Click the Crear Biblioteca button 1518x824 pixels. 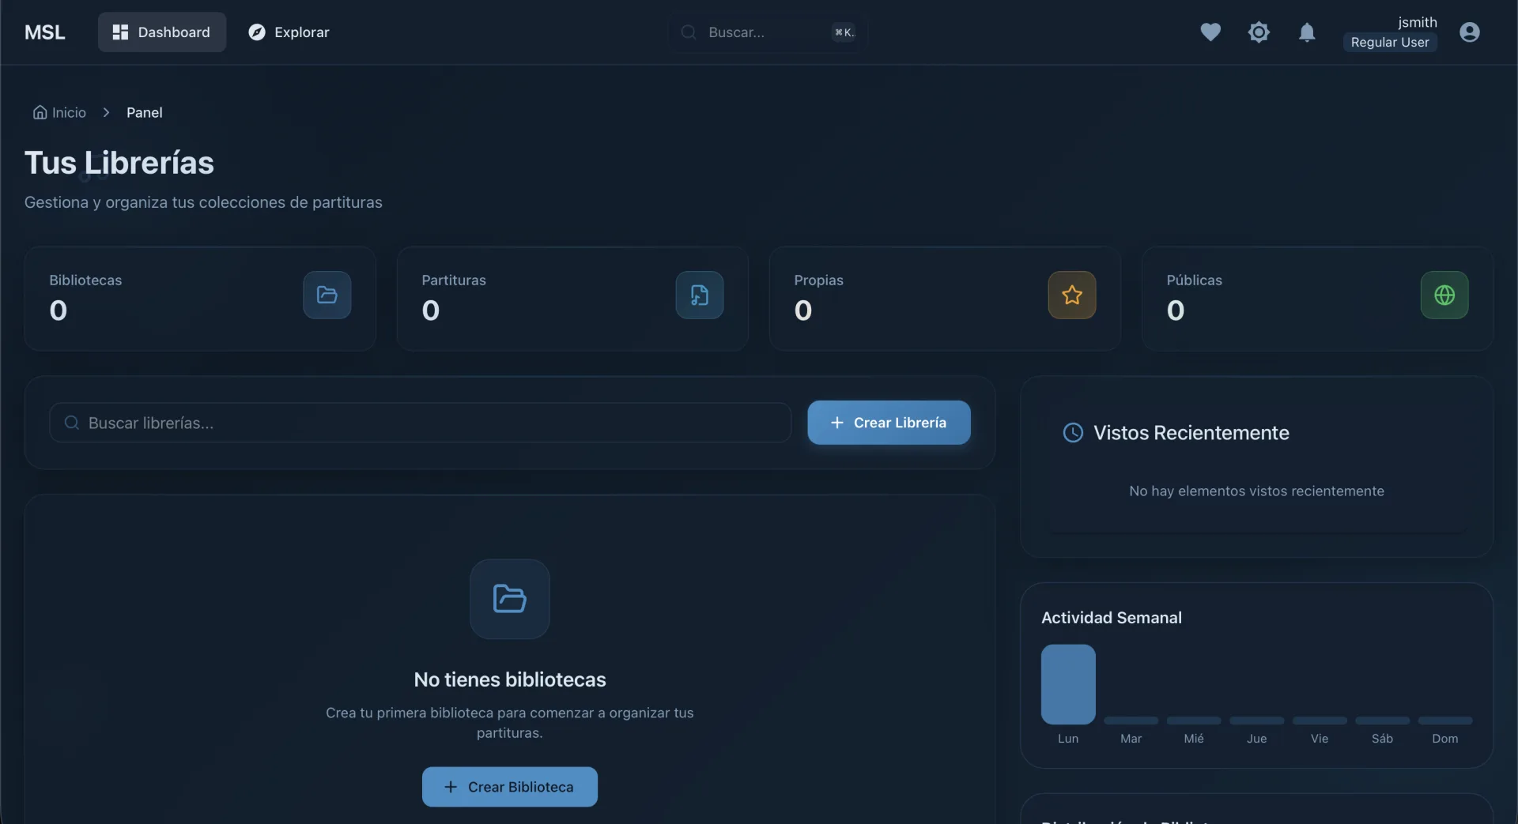[x=510, y=787]
